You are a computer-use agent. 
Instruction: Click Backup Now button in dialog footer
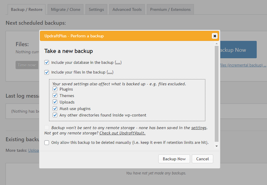[174, 159]
